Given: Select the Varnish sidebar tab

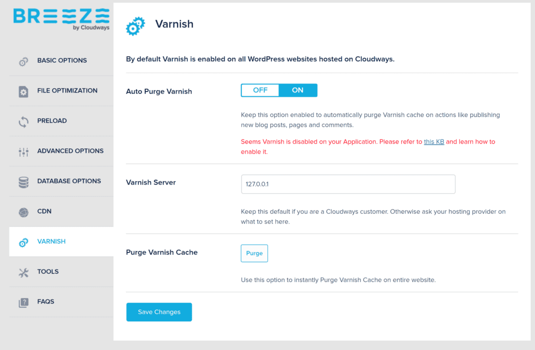Looking at the screenshot, I should tap(62, 241).
